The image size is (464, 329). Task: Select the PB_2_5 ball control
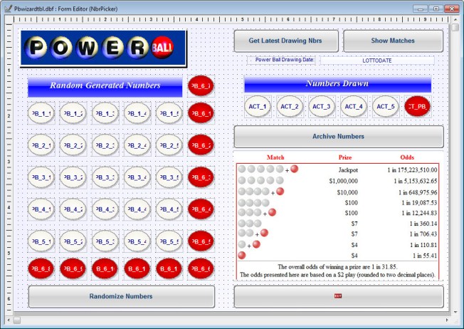pos(169,145)
